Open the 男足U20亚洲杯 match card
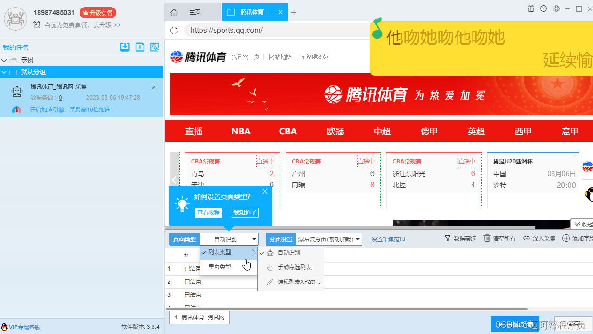This screenshot has width=593, height=334. 533,180
